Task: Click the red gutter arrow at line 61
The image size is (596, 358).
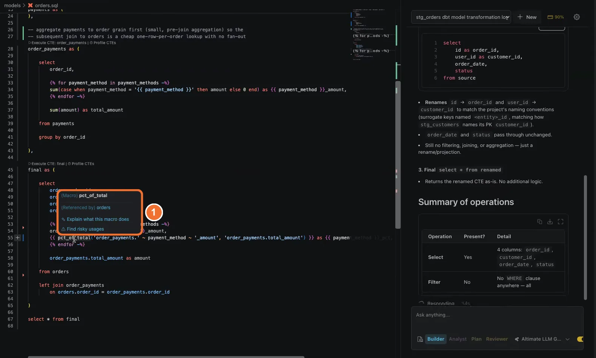Action: coord(23,275)
